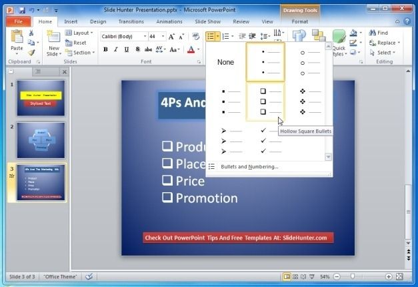
Task: Open the Drawing Tools Format tab
Action: pos(300,21)
